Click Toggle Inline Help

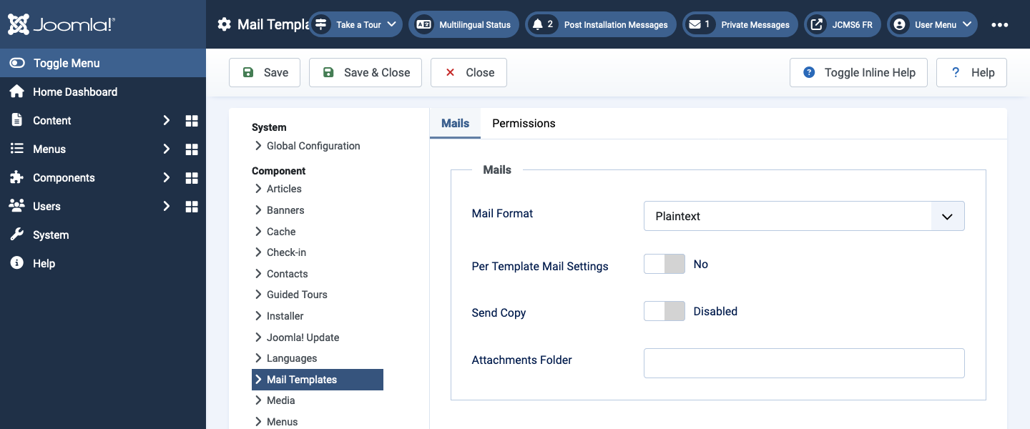[x=858, y=72]
